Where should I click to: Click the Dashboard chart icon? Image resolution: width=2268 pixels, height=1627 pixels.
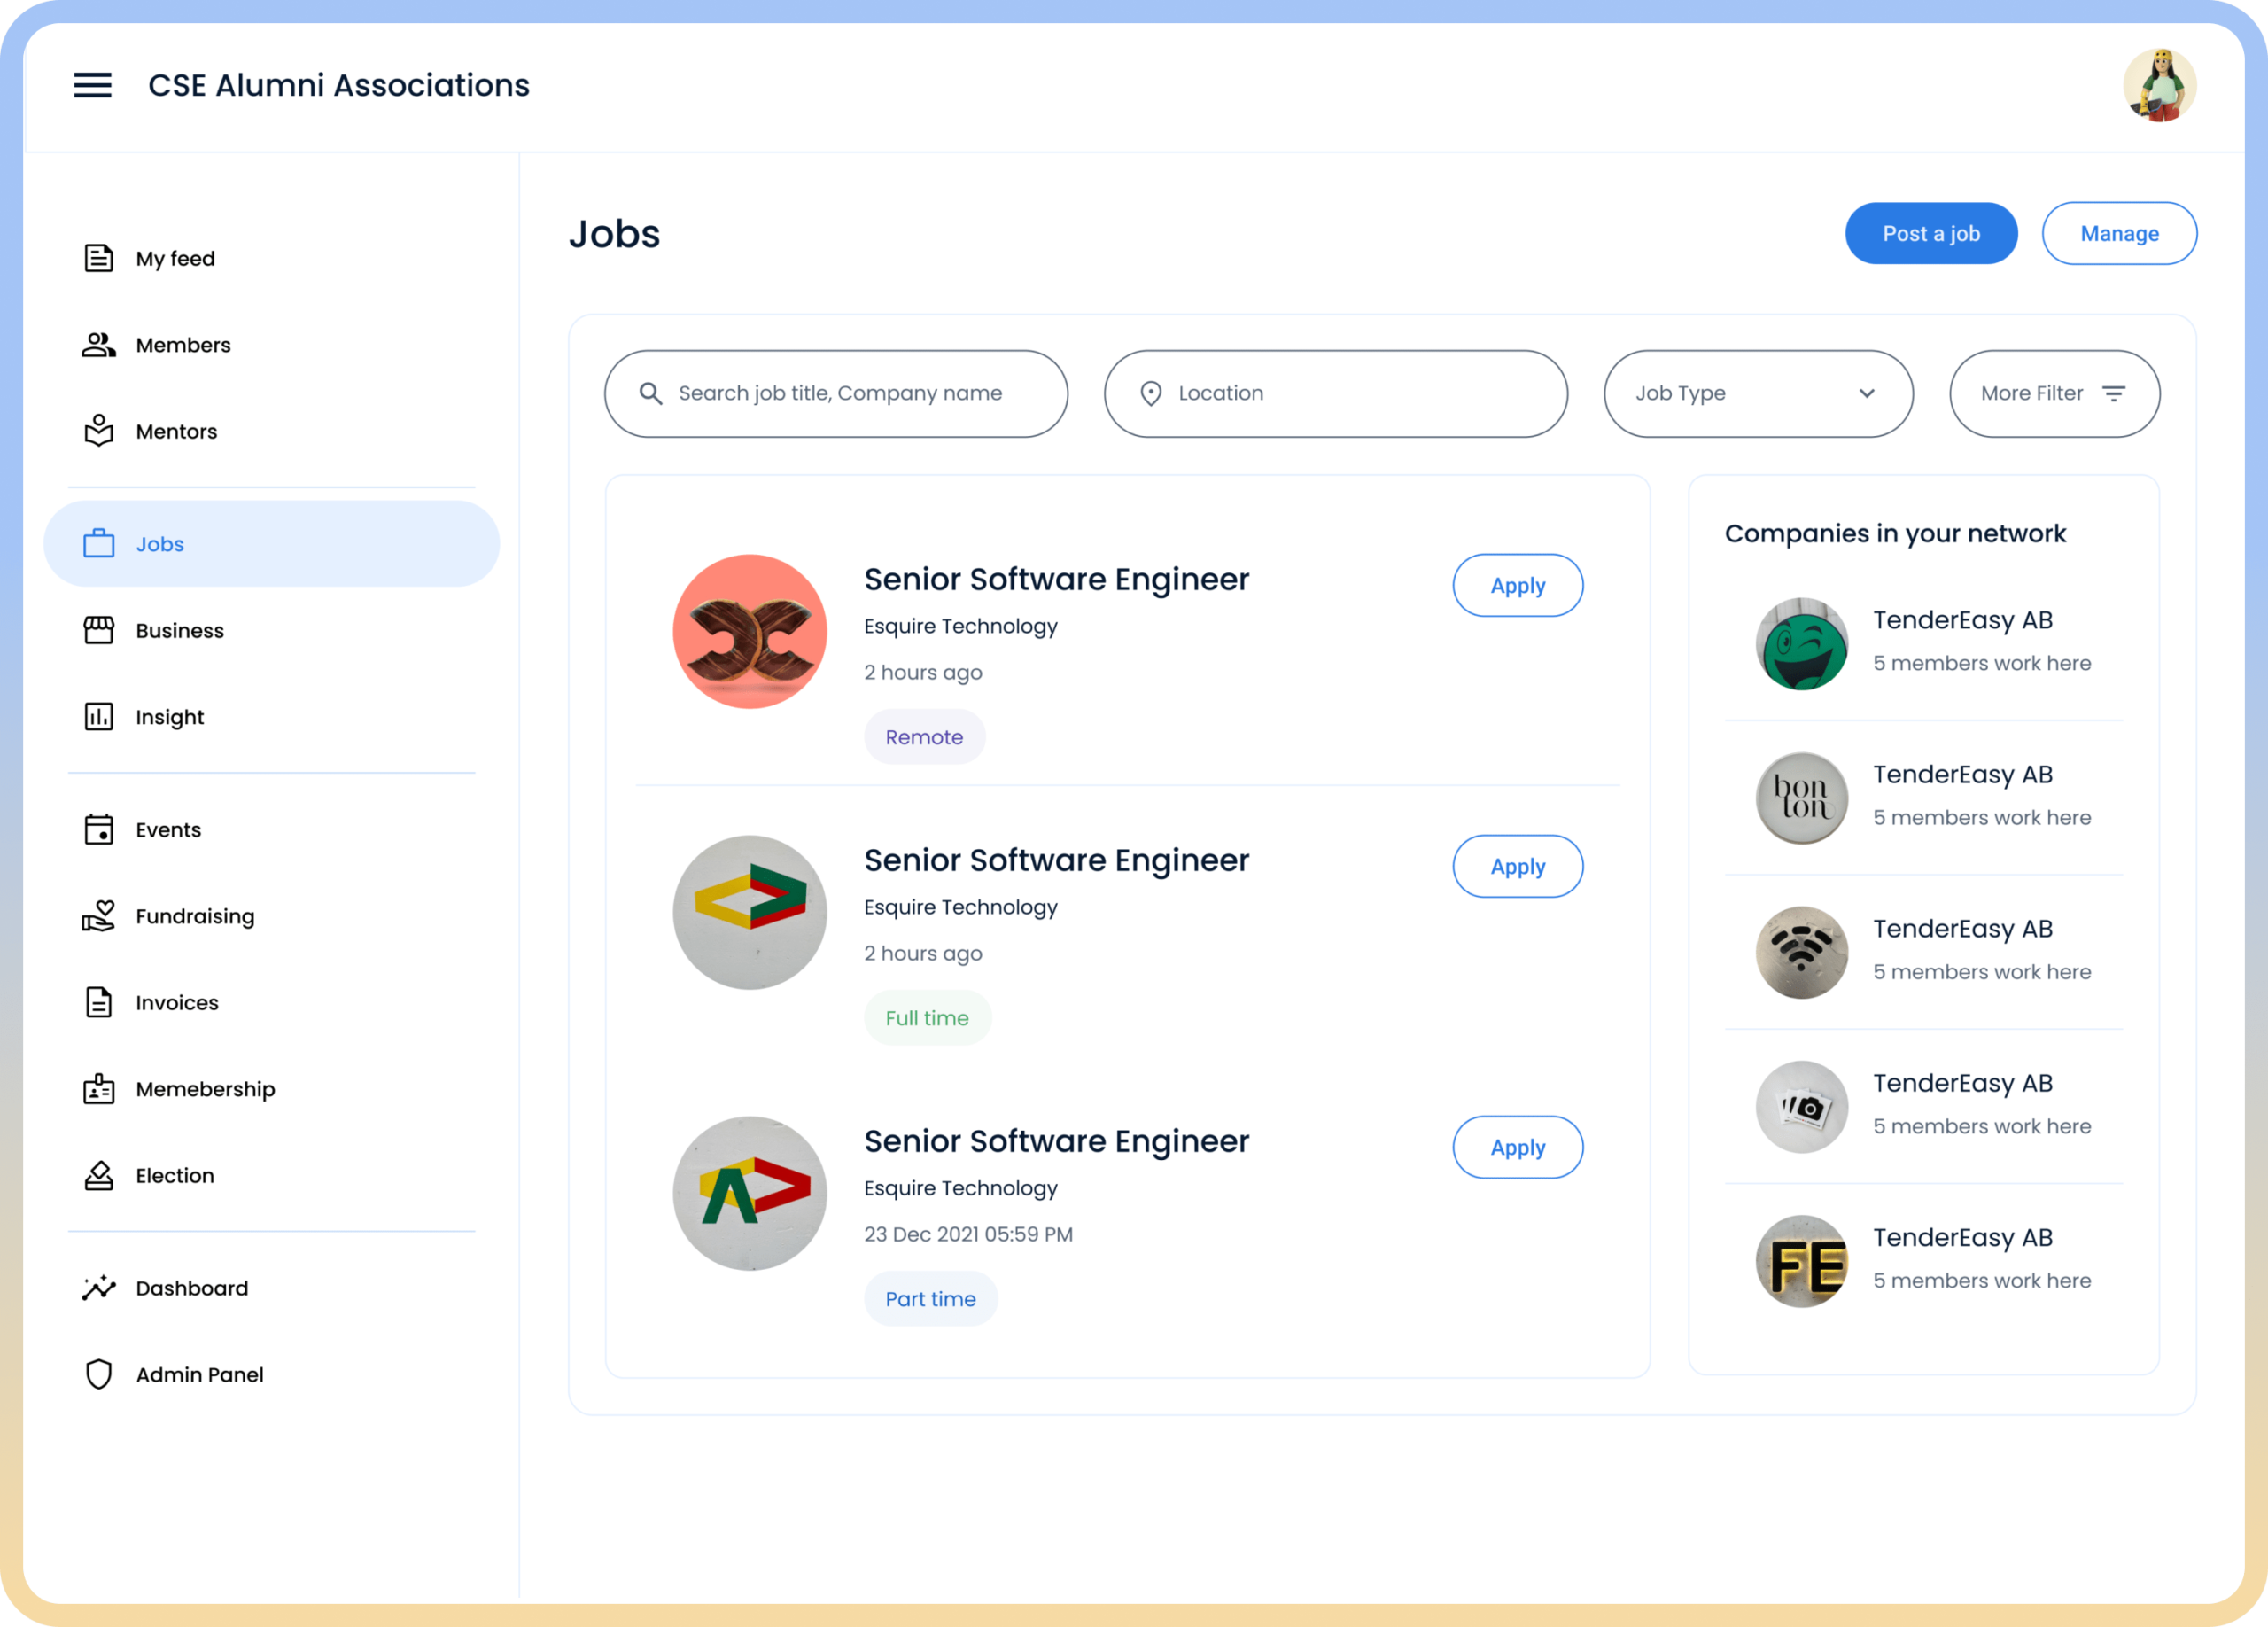(x=98, y=1288)
